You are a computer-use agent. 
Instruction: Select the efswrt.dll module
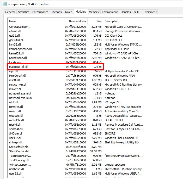click(76, 31)
